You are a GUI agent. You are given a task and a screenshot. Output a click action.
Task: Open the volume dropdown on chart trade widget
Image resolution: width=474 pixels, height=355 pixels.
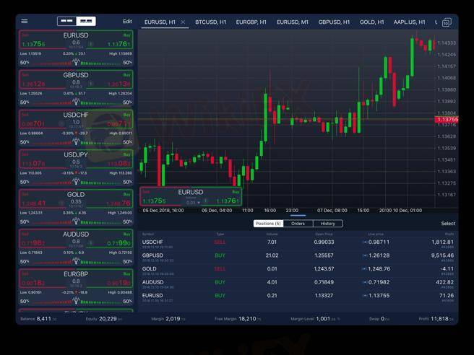(x=191, y=203)
